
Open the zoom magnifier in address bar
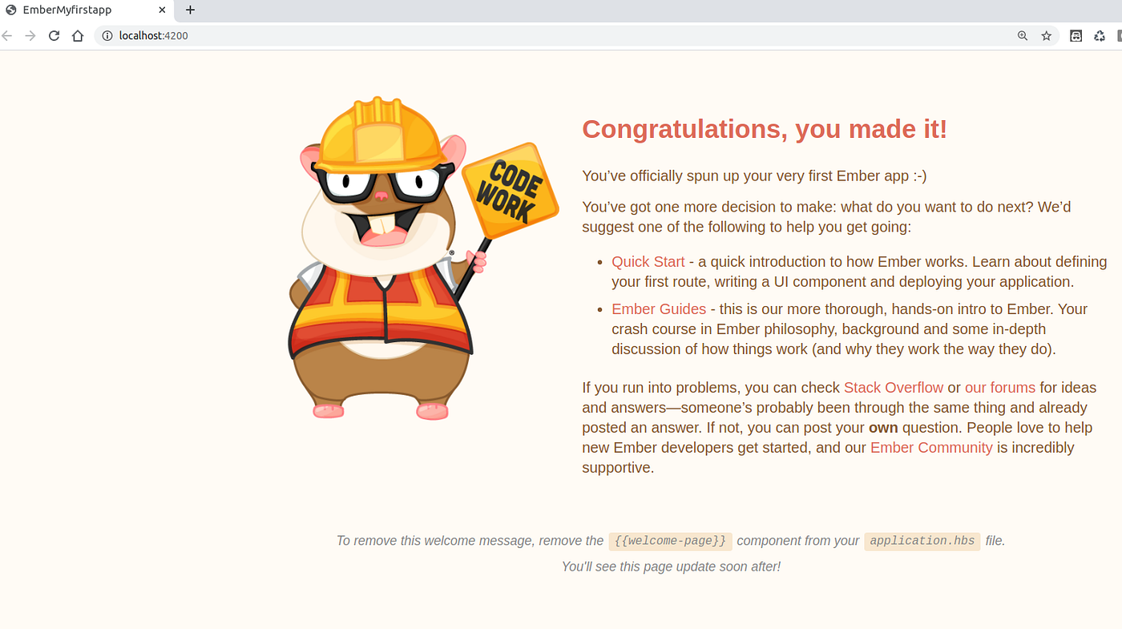tap(1023, 36)
